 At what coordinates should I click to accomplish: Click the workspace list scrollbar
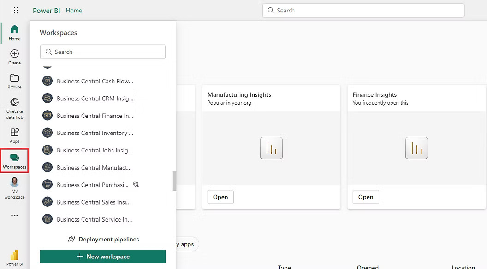174,181
